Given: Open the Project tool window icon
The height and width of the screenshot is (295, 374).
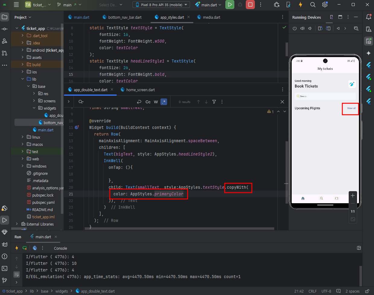Looking at the screenshot, I should 5,17.
